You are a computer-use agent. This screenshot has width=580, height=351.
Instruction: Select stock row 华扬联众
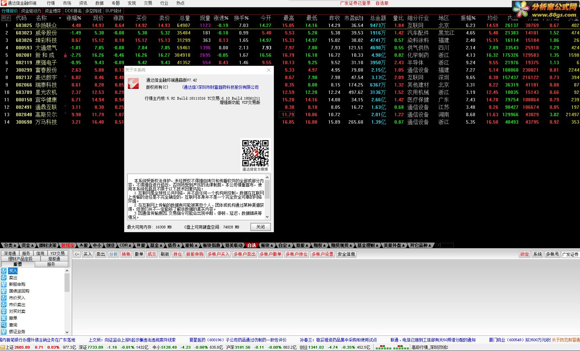(290, 25)
